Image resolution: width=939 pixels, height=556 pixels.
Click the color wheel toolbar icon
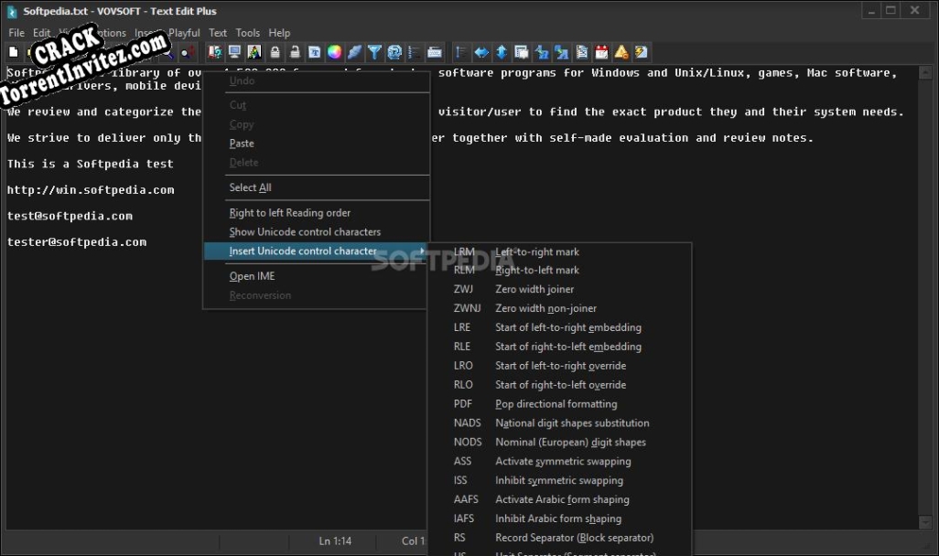click(x=335, y=52)
